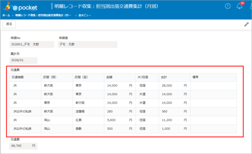Click the 申請No field 202601_デモ 太郎
Screen dimensions: 252x154
click(32, 45)
